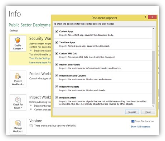Open the Manage Versions dropdown label
The width and height of the screenshot is (165, 141).
pos(18,130)
